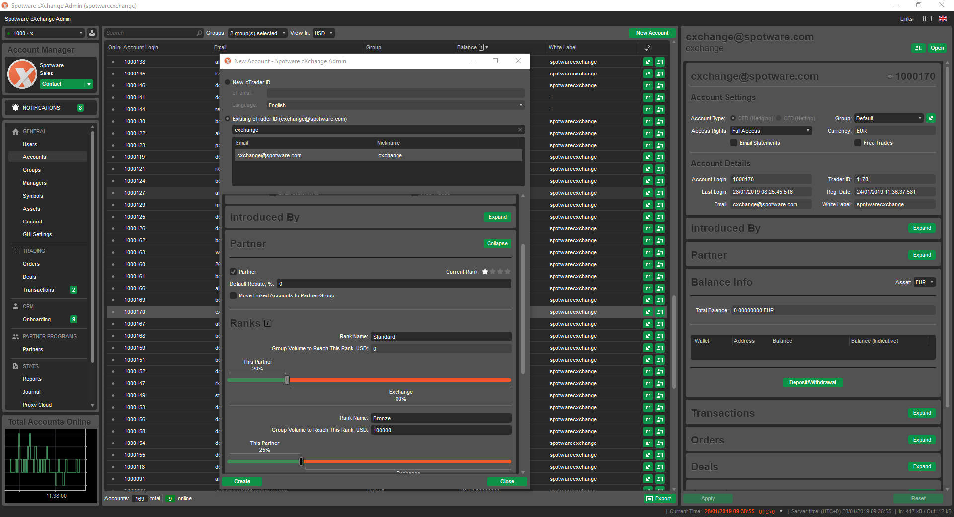Click the column chooser question icon
This screenshot has width=954, height=517.
648,48
